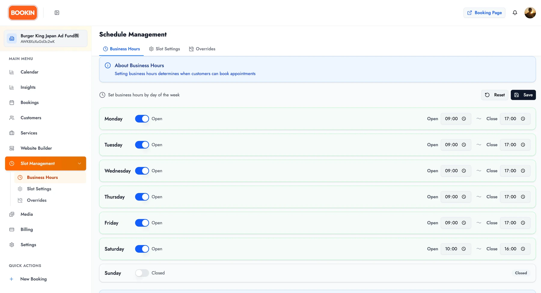Open notifications bell

pos(515,13)
